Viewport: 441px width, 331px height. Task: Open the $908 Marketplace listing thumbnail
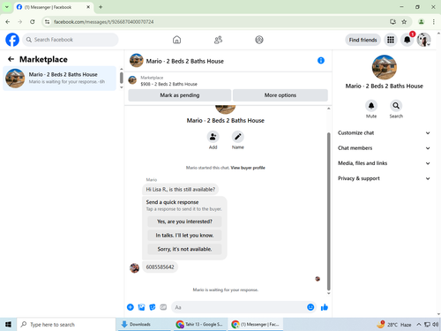(132, 80)
